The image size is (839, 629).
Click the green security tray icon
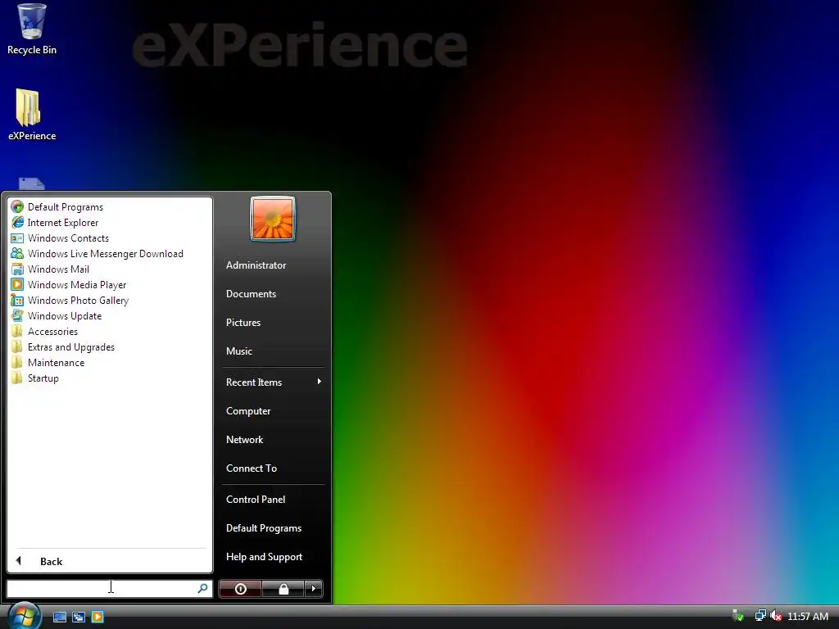738,616
